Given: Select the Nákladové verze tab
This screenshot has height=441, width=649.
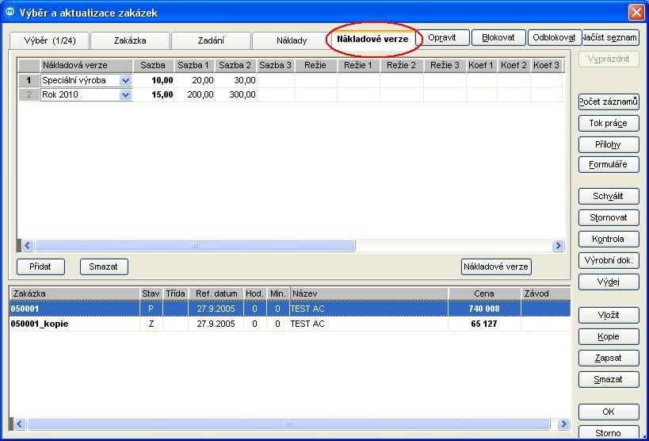Looking at the screenshot, I should pos(372,39).
